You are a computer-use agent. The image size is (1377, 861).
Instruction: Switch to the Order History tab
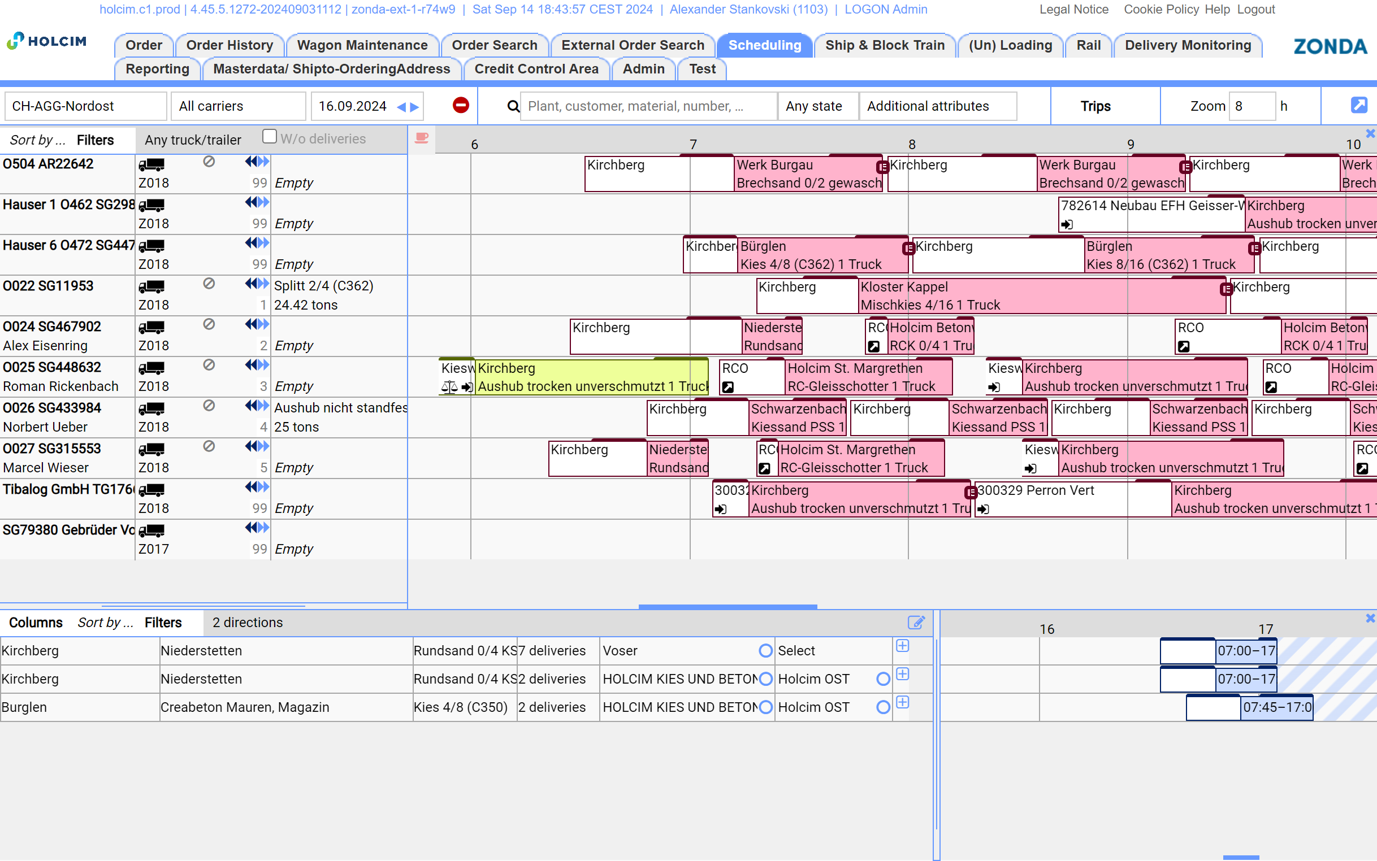pos(229,45)
